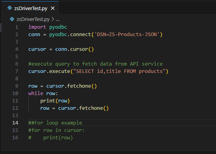The height and width of the screenshot is (154, 216).
Task: Click the 'SELECT id,title FROM products' string
Action: pyautogui.click(x=119, y=71)
